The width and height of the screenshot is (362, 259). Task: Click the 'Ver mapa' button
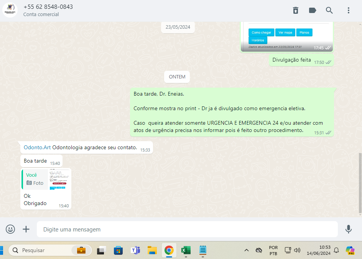(285, 33)
